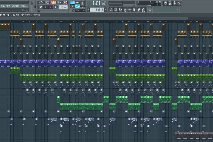Toggle overdub blend recording
The image size is (213, 142).
click(59, 2)
